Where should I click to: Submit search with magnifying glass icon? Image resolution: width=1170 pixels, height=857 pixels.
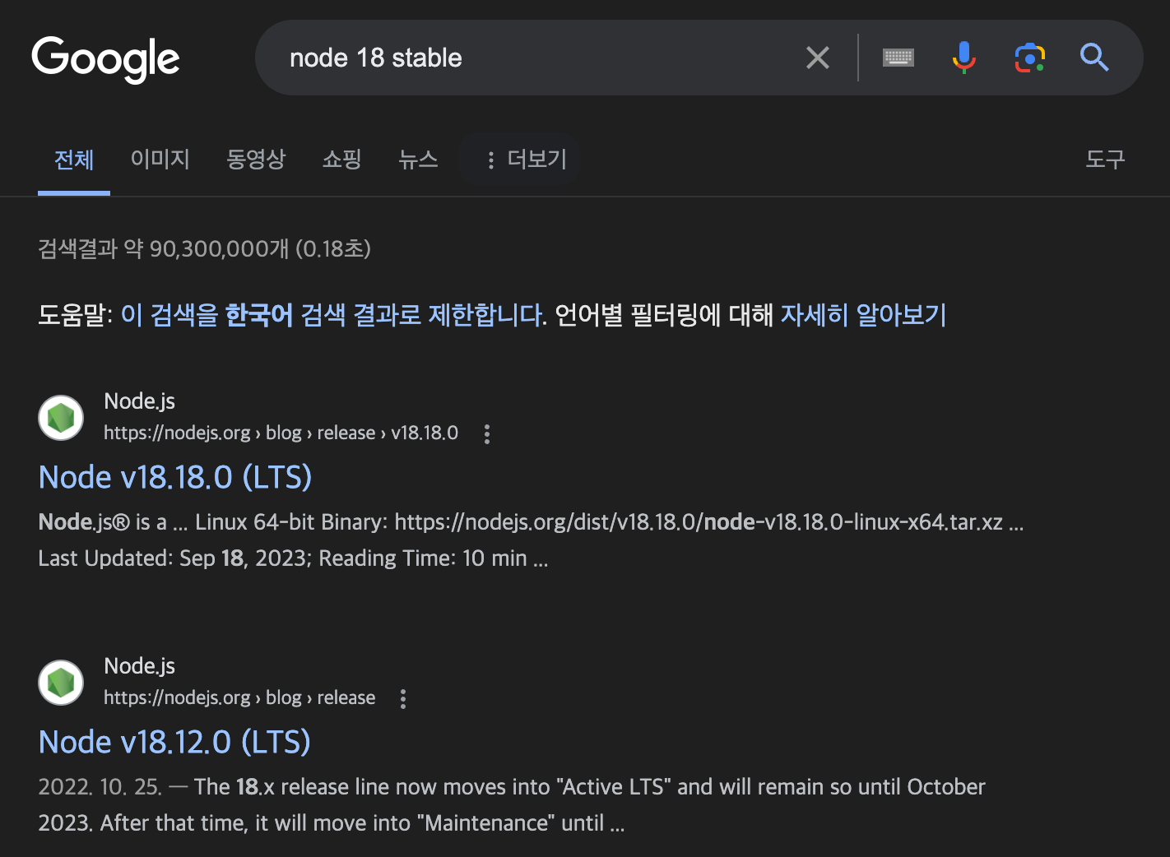[x=1094, y=58]
